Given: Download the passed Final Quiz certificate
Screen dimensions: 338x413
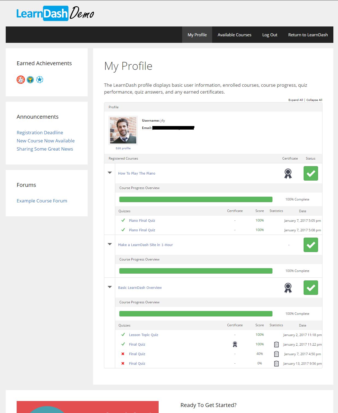Looking at the screenshot, I should pos(235,344).
